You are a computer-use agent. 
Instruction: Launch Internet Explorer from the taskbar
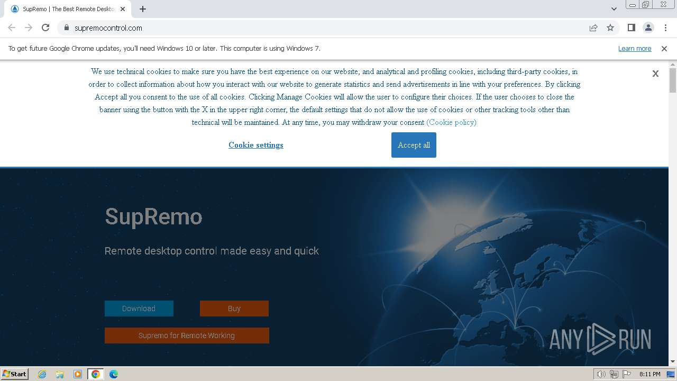tap(42, 374)
